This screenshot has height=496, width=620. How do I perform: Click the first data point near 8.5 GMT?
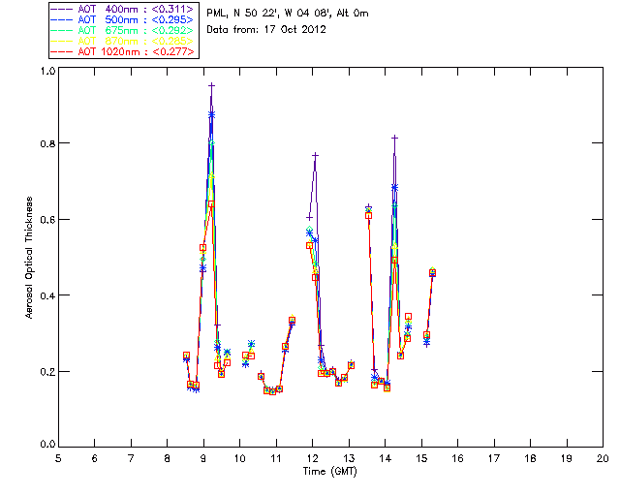pyautogui.click(x=186, y=356)
